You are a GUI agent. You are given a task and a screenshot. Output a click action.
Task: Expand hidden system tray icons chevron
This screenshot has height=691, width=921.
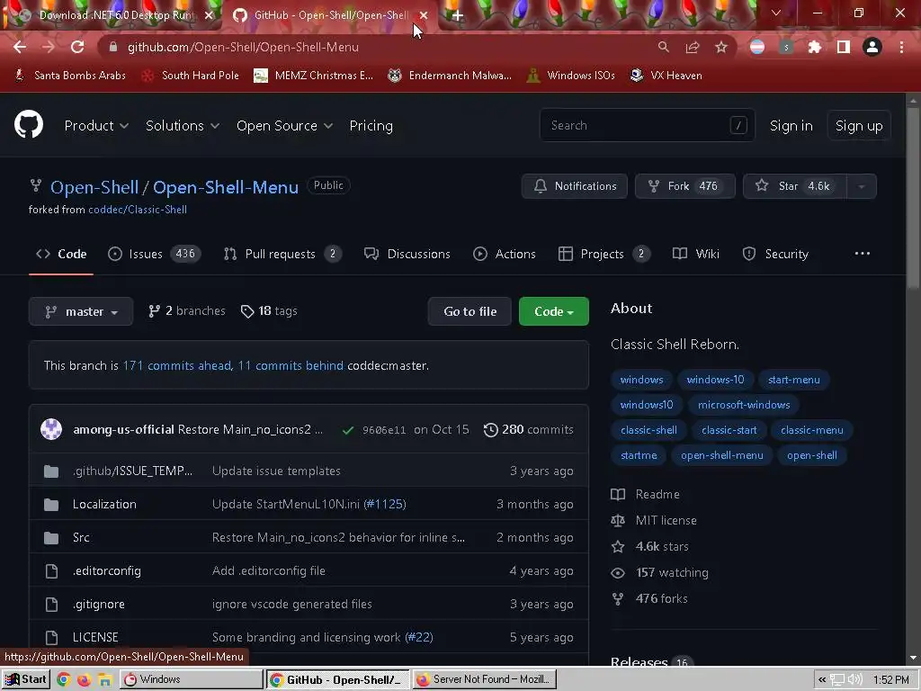(822, 680)
